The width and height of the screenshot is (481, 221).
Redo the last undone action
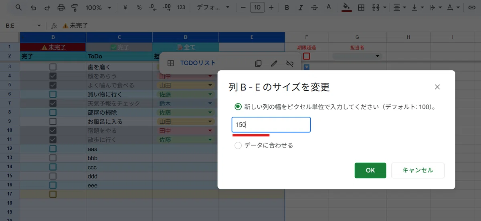47,7
